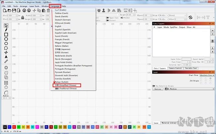This screenshot has height=134, width=216.
Task: Move layer up with up arrow
Action: 212,31
